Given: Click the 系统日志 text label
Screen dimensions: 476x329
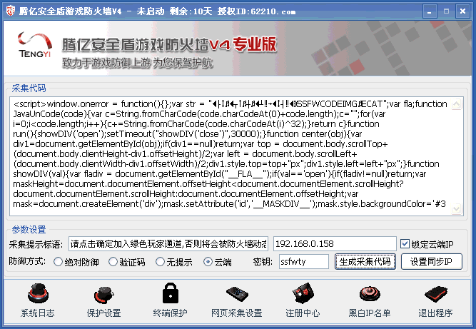Looking at the screenshot, I should click(38, 313).
